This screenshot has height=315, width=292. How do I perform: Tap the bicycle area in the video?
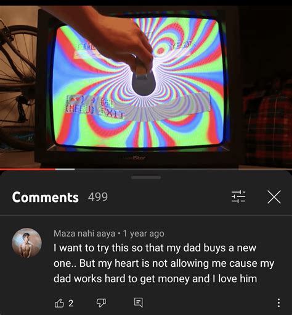17,82
